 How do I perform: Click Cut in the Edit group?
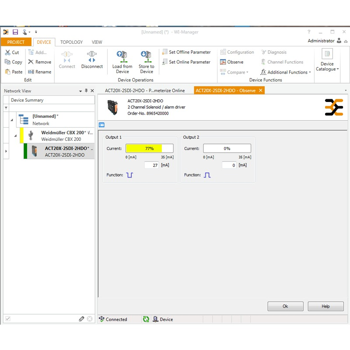click(12, 52)
